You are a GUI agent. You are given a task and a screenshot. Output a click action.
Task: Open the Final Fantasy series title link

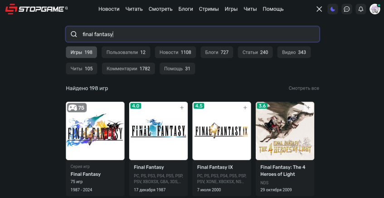pyautogui.click(x=86, y=174)
